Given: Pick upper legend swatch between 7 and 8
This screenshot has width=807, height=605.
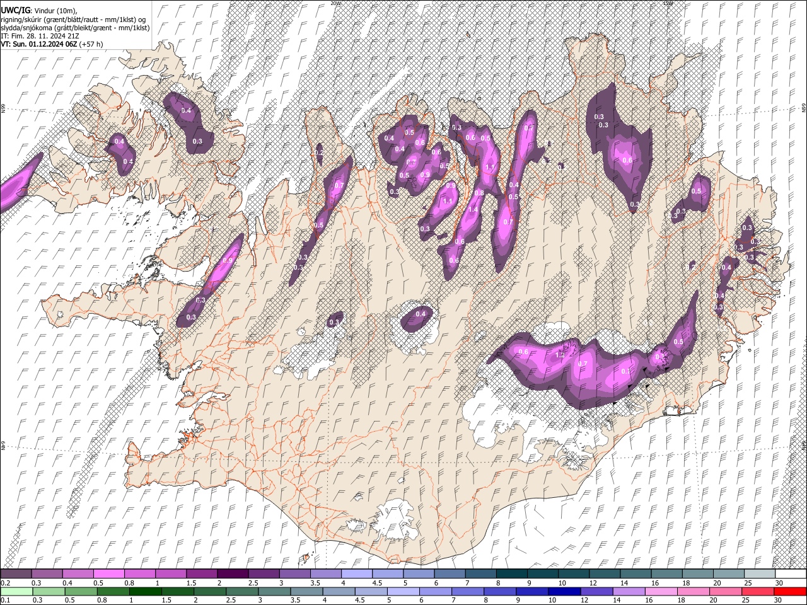Looking at the screenshot, I should click(480, 573).
